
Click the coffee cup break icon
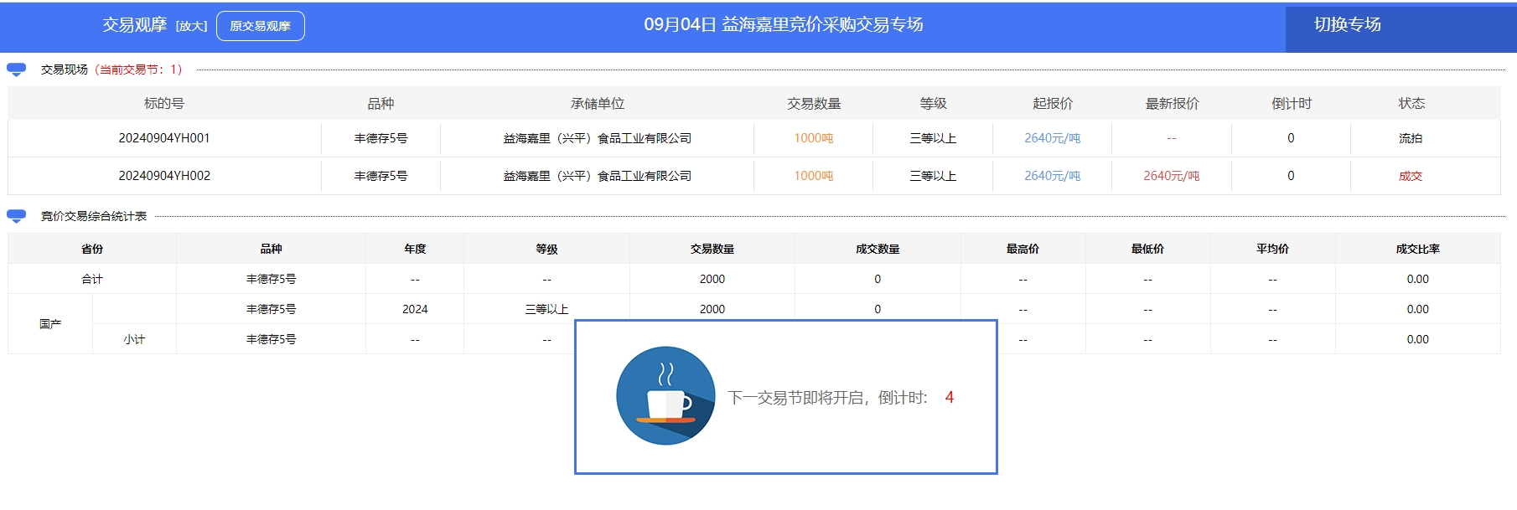coord(665,395)
